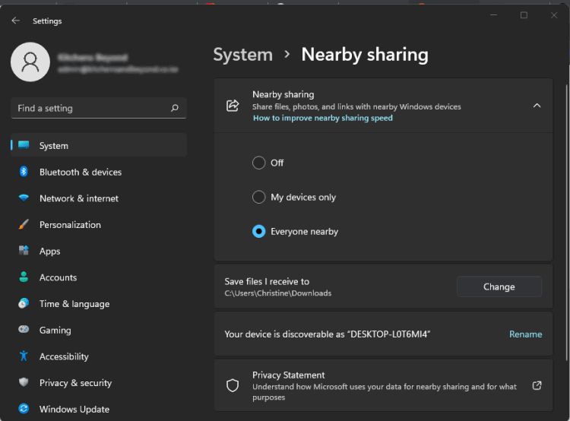Click the Find a setting search box

tap(99, 108)
